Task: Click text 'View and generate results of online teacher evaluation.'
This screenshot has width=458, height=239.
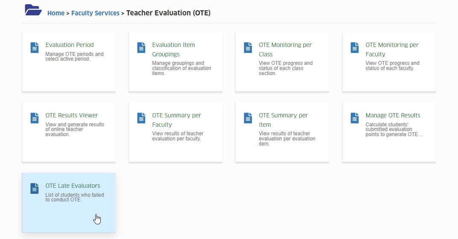Action: (74, 129)
